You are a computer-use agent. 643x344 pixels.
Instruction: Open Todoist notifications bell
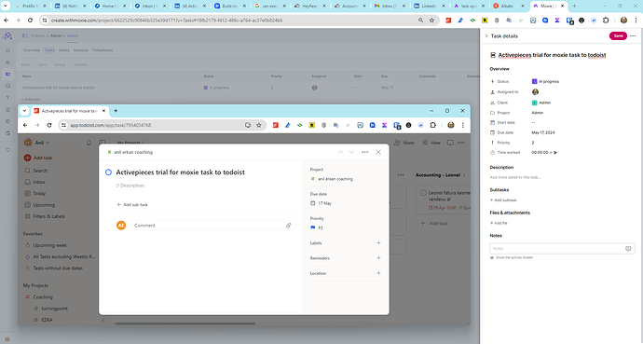[89, 143]
